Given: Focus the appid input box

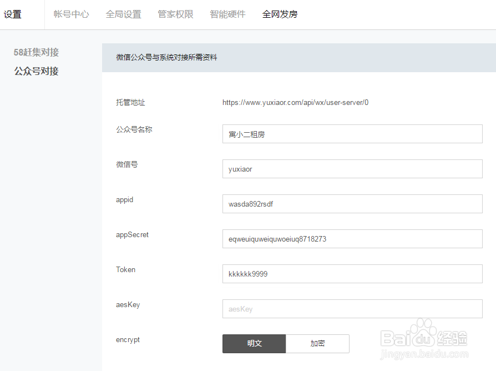Looking at the screenshot, I should coord(352,204).
